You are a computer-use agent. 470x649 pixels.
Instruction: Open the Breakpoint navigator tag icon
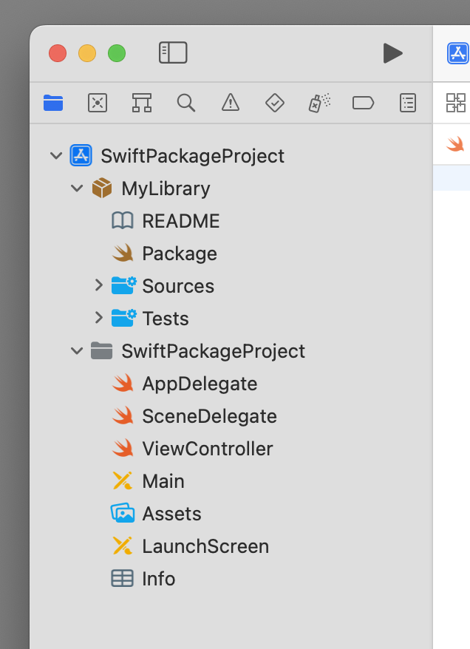coord(364,103)
